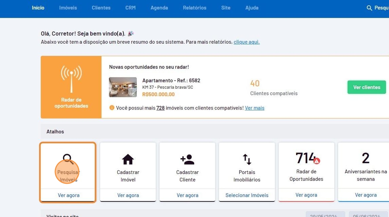This screenshot has width=389, height=217.
Task: Click the Selecionar Imóveis link
Action: coord(247,195)
